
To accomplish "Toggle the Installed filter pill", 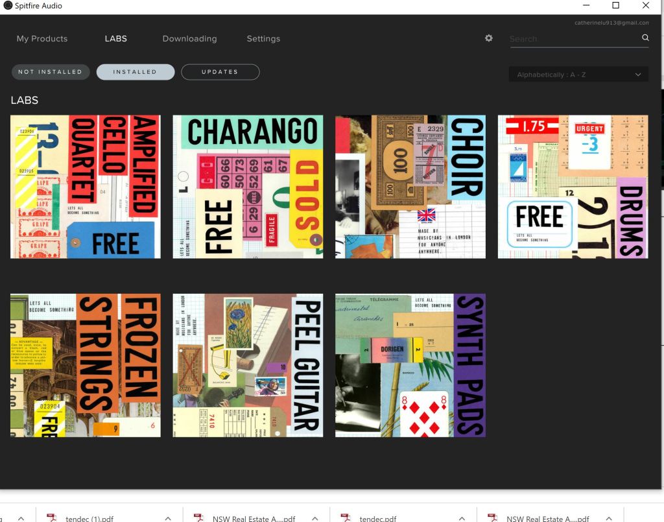I will 136,72.
